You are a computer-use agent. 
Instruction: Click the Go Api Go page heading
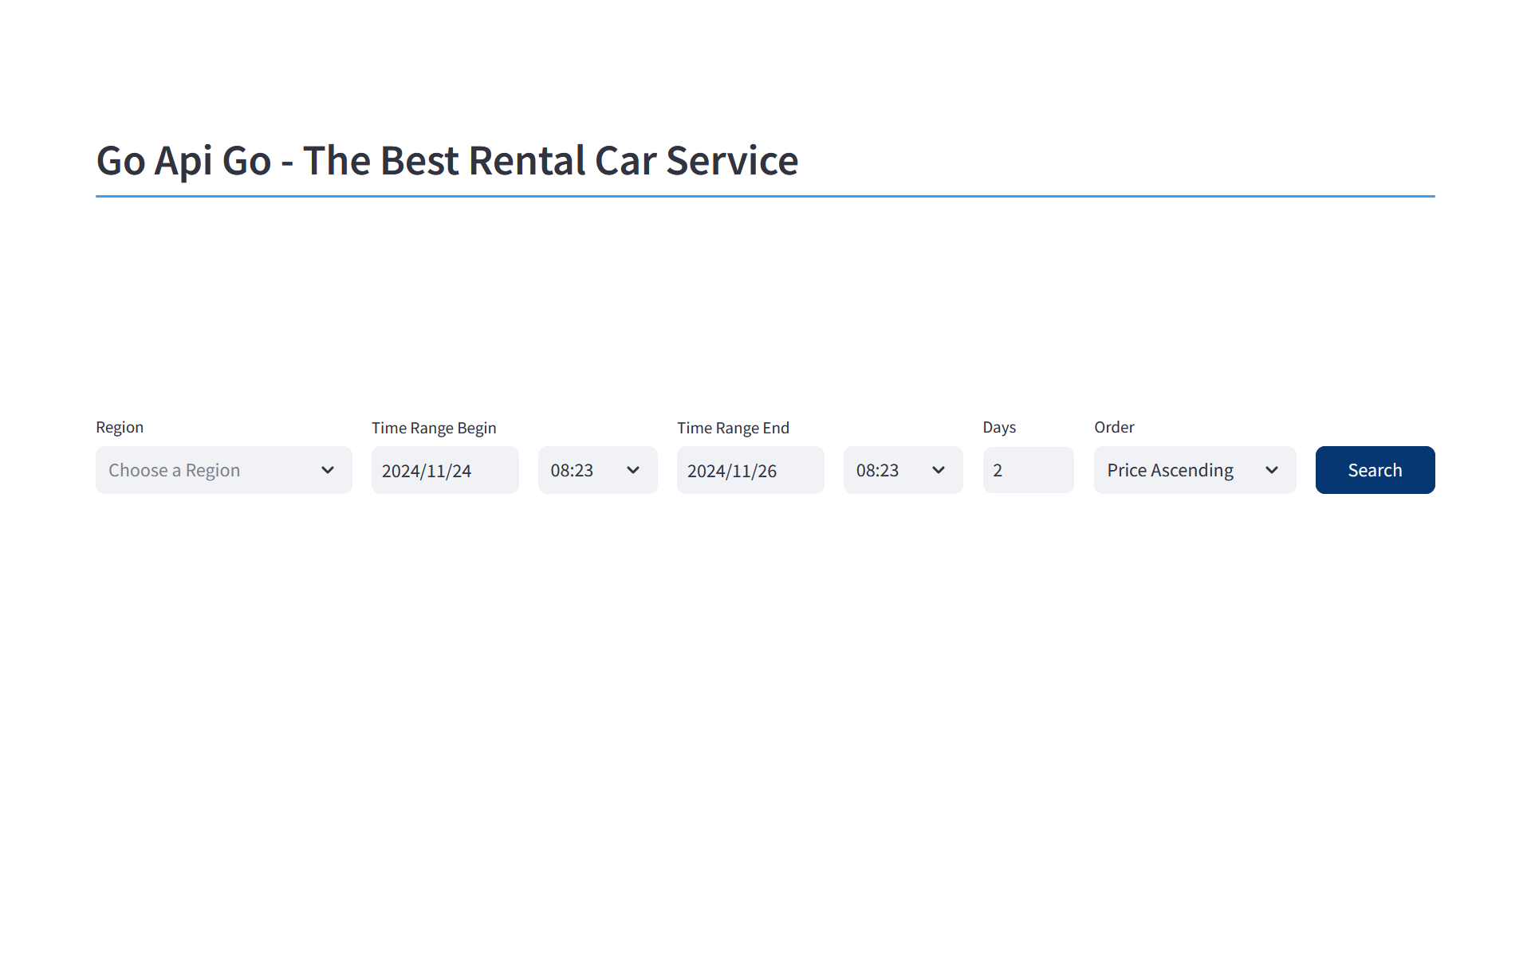[x=447, y=160]
